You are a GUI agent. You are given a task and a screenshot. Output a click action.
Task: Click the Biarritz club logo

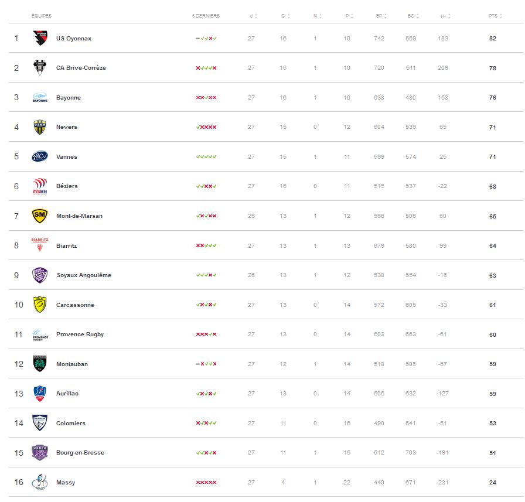coord(40,245)
